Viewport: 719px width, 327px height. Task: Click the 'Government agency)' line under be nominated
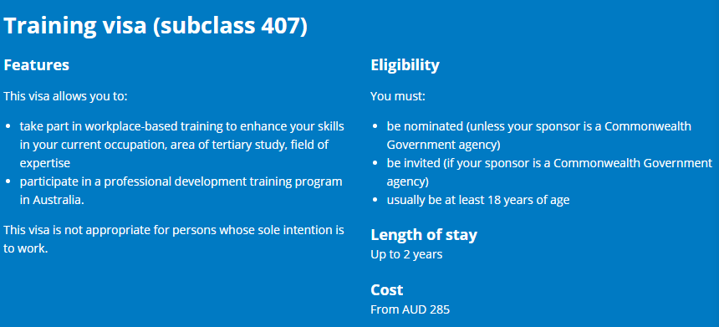(443, 145)
